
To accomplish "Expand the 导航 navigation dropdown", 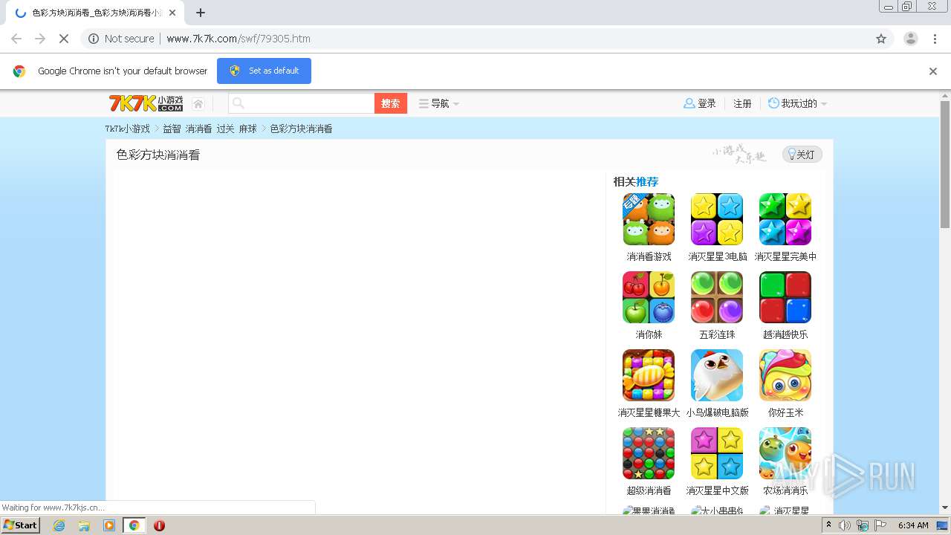I will pyautogui.click(x=439, y=103).
